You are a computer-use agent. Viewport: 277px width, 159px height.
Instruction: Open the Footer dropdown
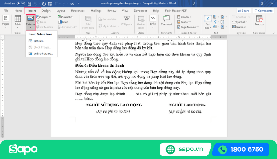184,22
